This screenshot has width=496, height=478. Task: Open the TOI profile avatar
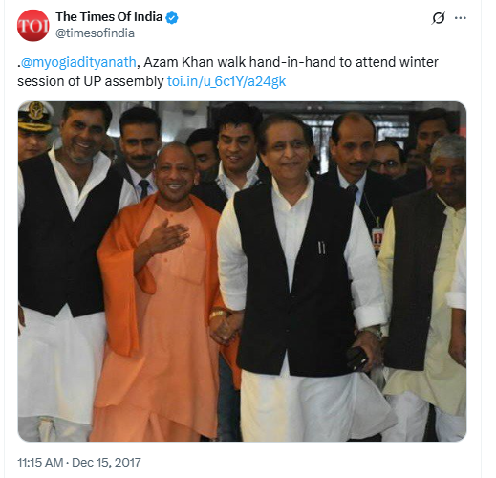33,26
